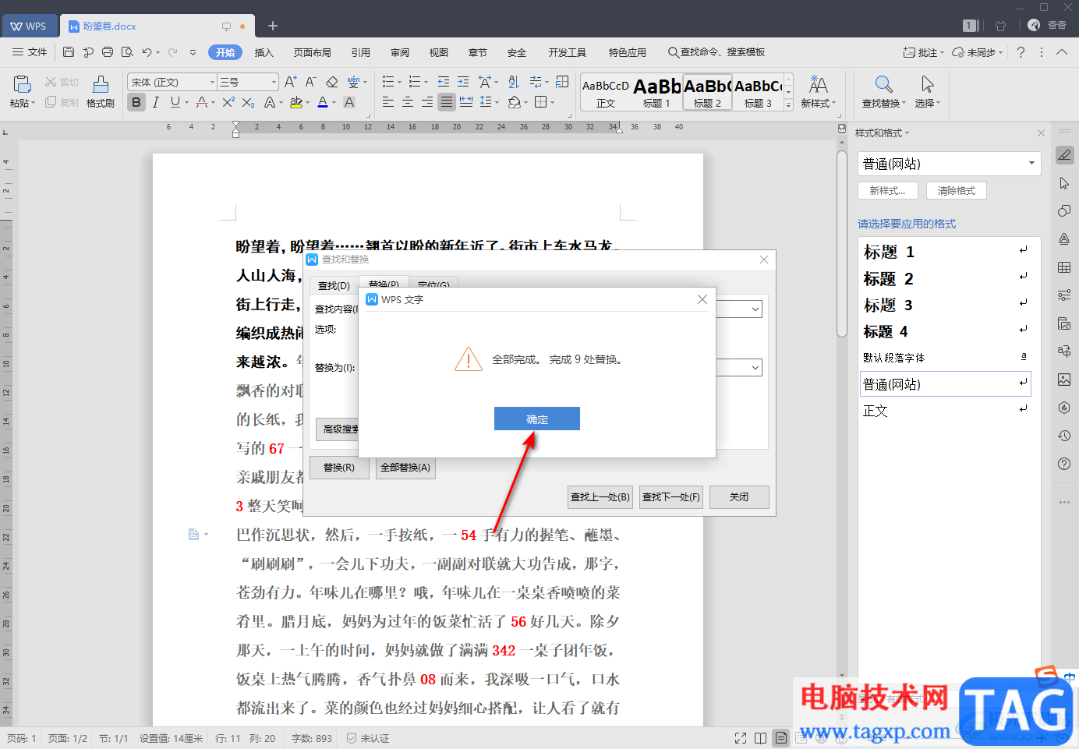The image size is (1079, 749).
Task: Set justified paragraph alignment
Action: [x=446, y=102]
